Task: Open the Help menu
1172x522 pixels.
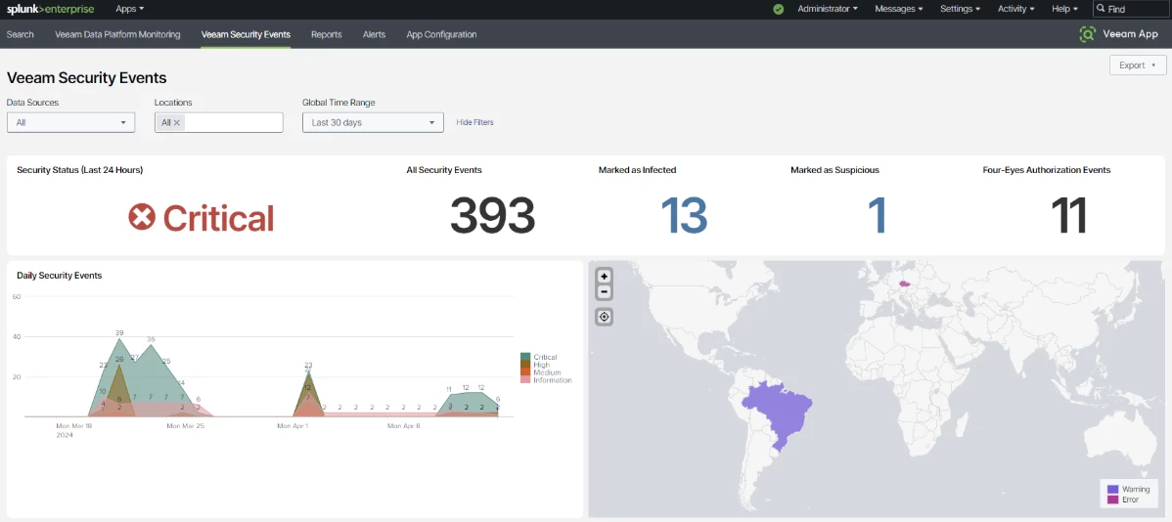Action: click(1065, 9)
